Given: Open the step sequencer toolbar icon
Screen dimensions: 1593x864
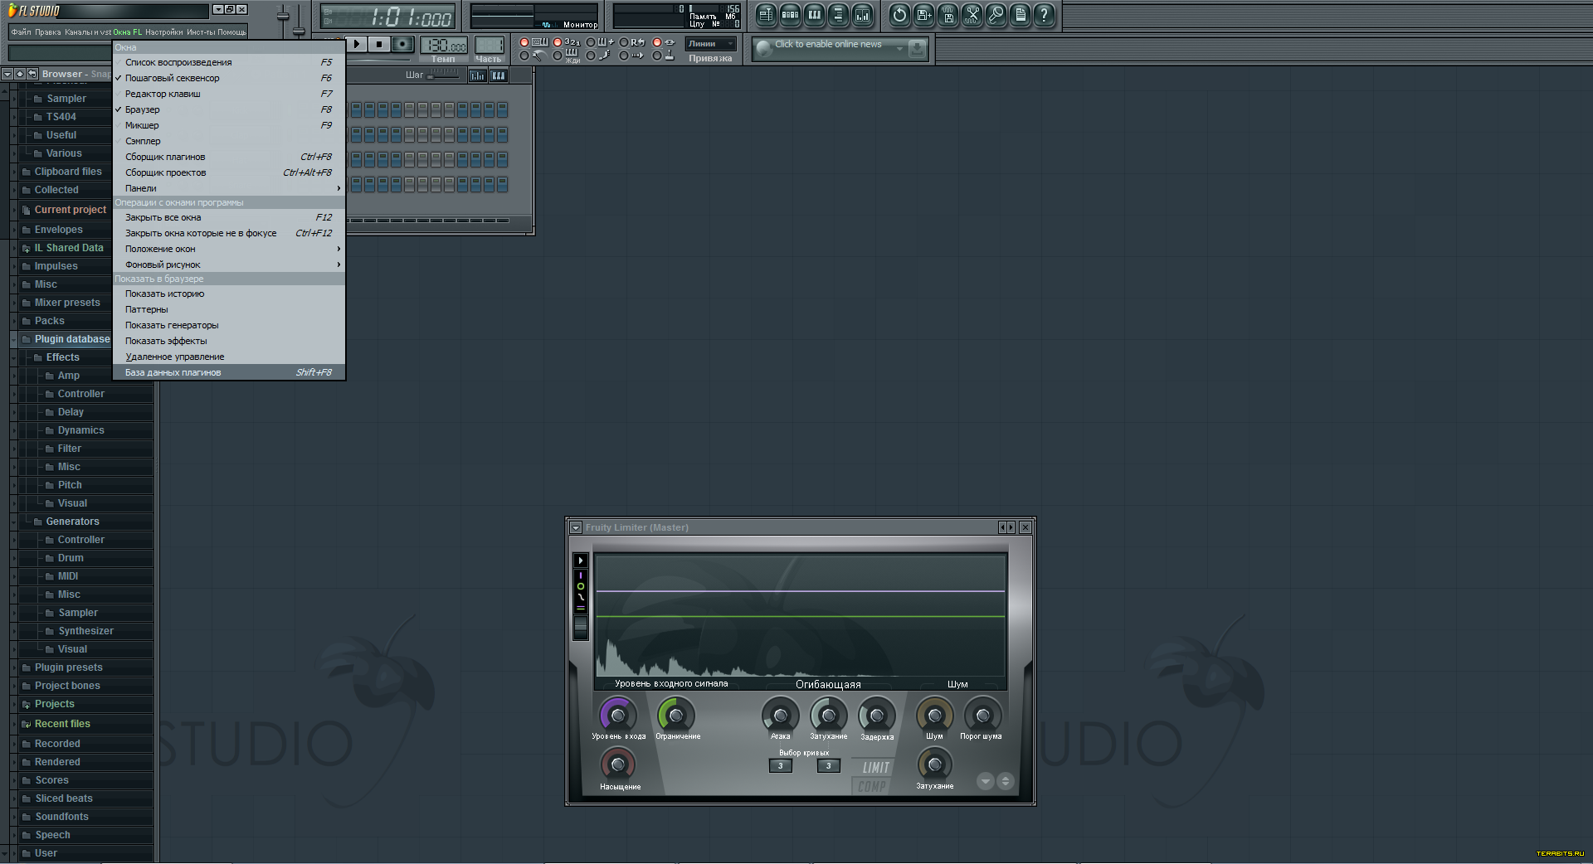Looking at the screenshot, I should (790, 15).
